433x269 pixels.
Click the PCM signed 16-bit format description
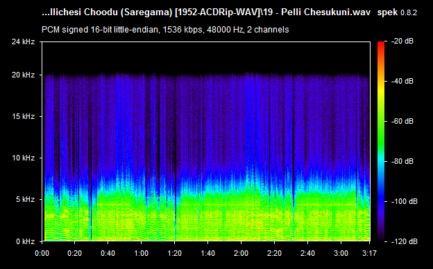click(x=165, y=30)
